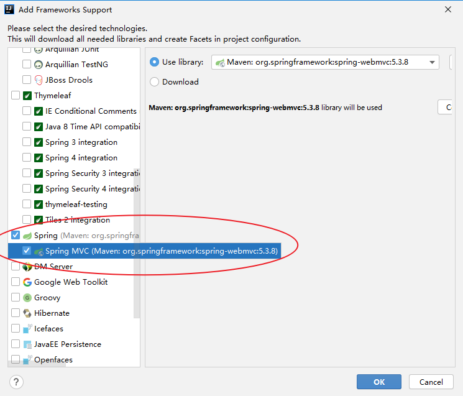463x396 pixels.
Task: Click the Spring 3 integration icon
Action: 39,142
